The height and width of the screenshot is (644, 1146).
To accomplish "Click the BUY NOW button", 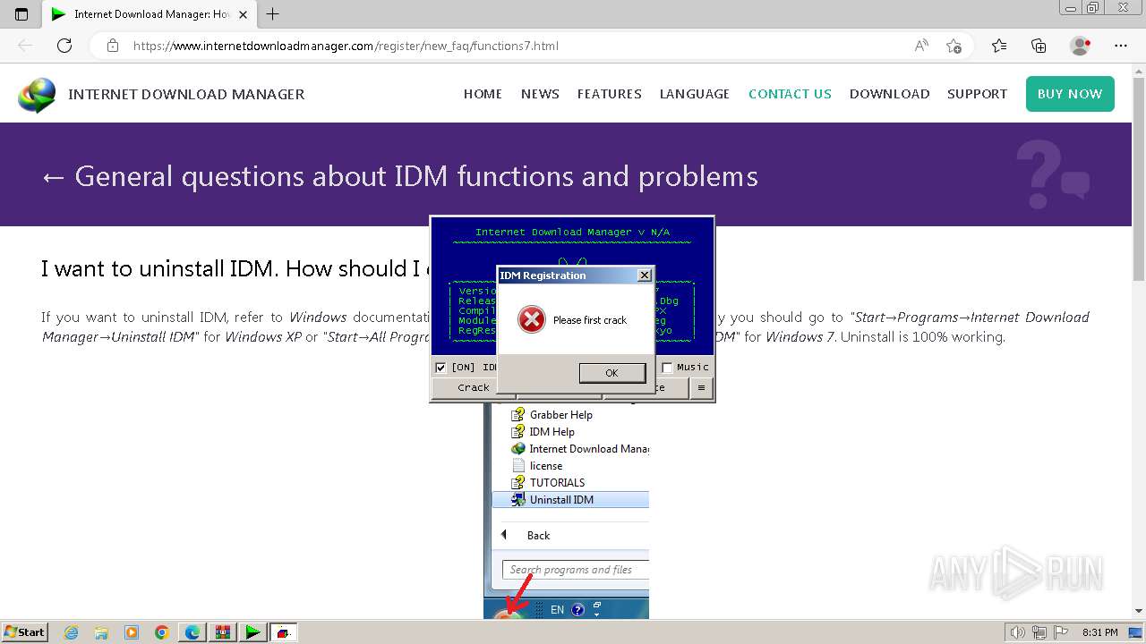I will click(x=1070, y=94).
